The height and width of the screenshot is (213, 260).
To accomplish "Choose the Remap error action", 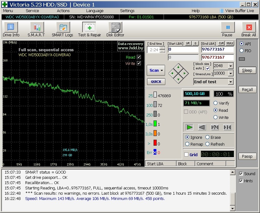I will point(187,144).
